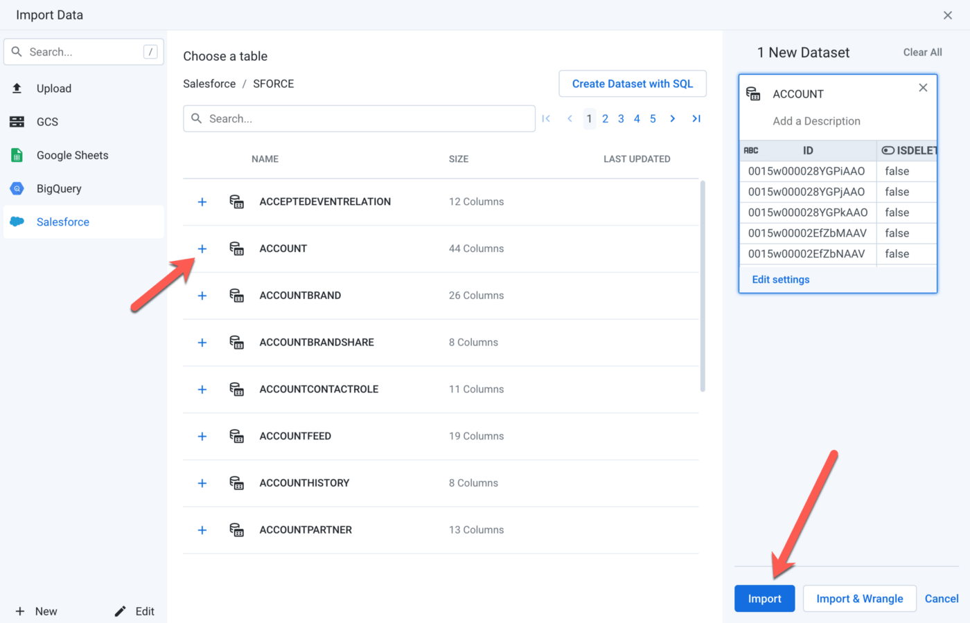This screenshot has height=623, width=970.
Task: Click the dataset icon in the ACCOUNT card
Action: [753, 93]
